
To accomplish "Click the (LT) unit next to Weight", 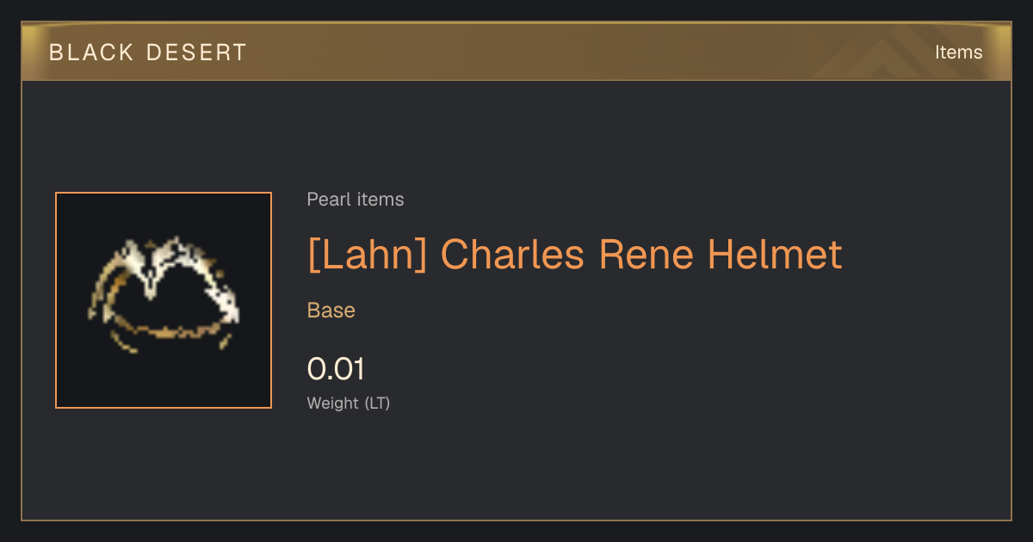I will tap(377, 403).
